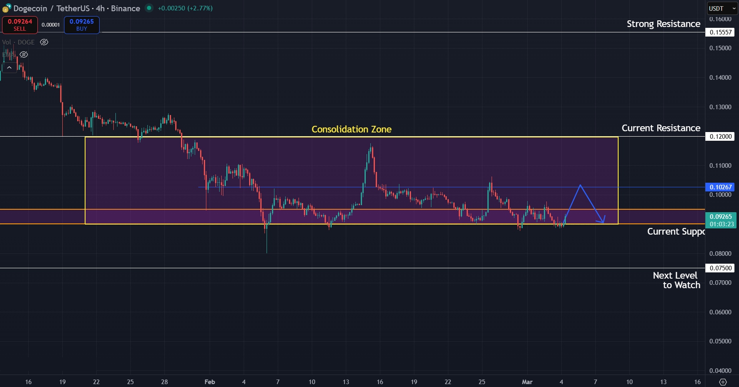Click the 0.06000 price scale label
The height and width of the screenshot is (387, 739).
click(720, 312)
